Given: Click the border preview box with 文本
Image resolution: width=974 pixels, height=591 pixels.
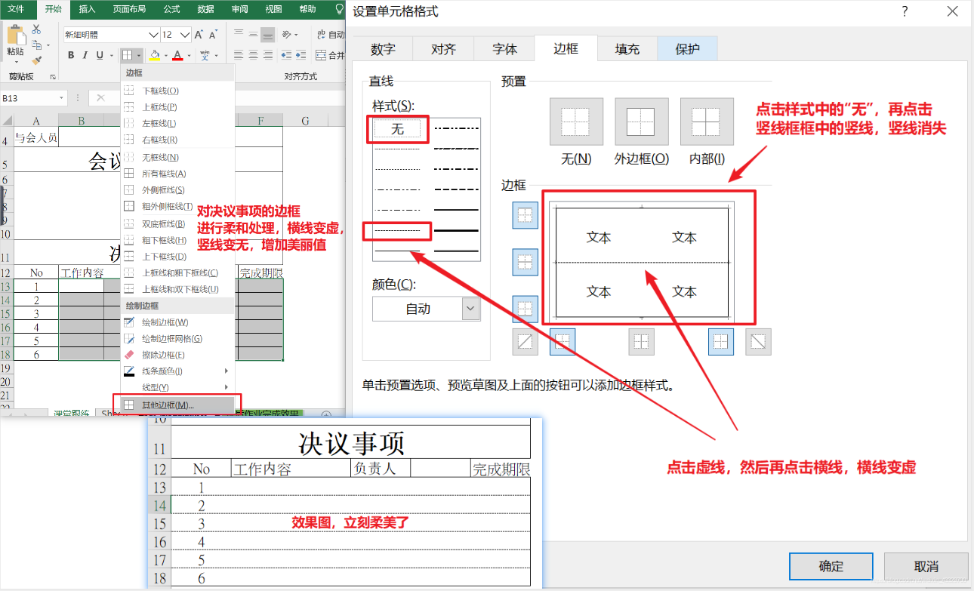Looking at the screenshot, I should [x=641, y=263].
